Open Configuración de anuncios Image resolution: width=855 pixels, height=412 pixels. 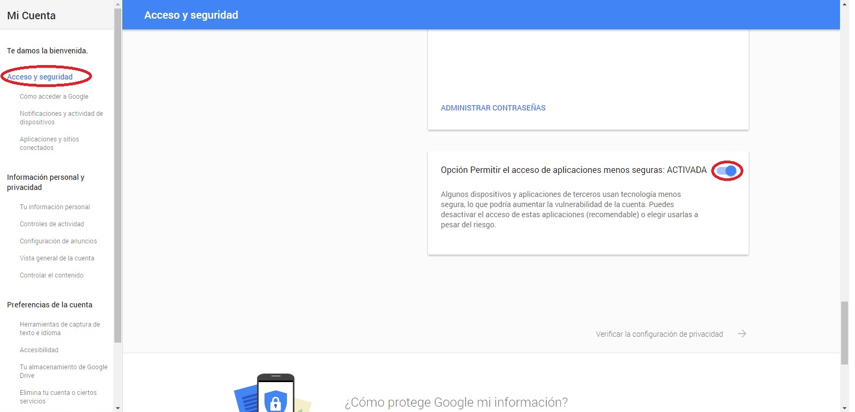(x=58, y=241)
